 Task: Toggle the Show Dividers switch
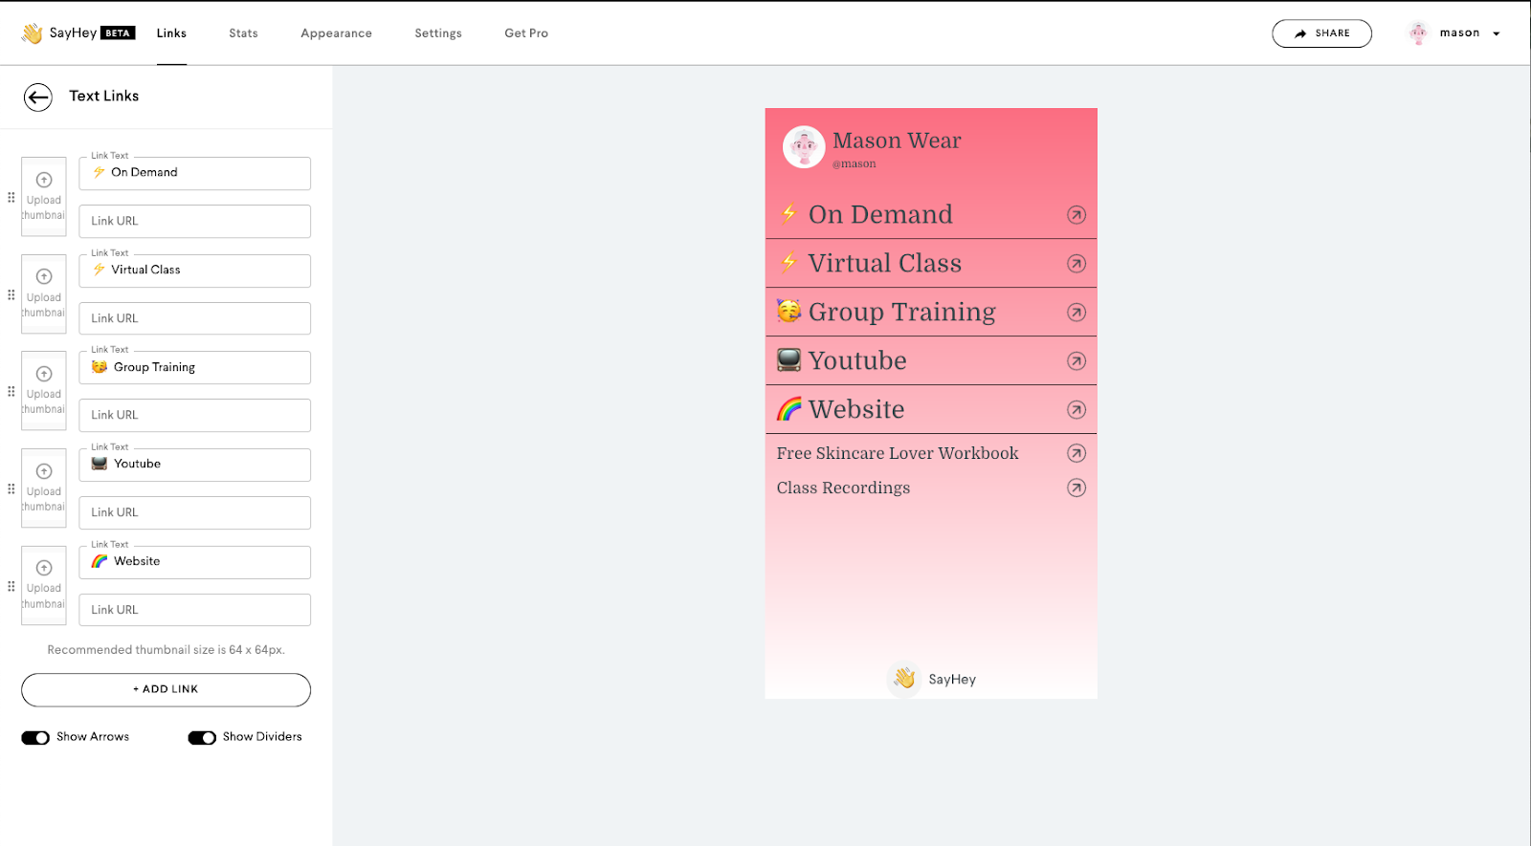202,738
